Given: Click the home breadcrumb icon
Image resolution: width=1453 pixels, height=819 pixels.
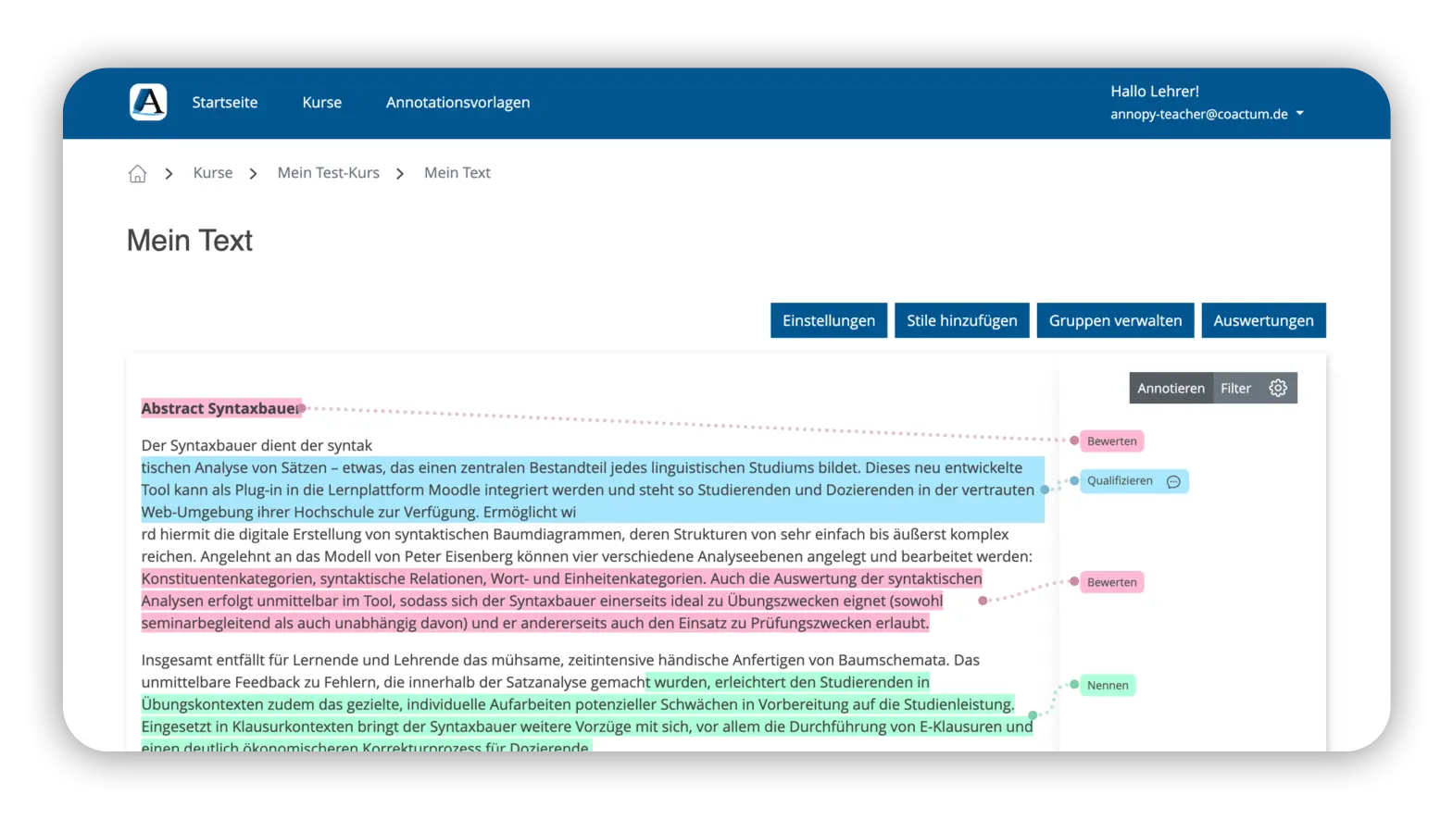Looking at the screenshot, I should 137,174.
